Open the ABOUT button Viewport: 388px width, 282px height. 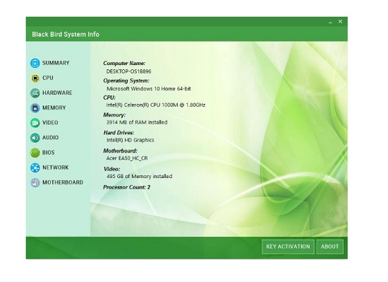tap(329, 247)
